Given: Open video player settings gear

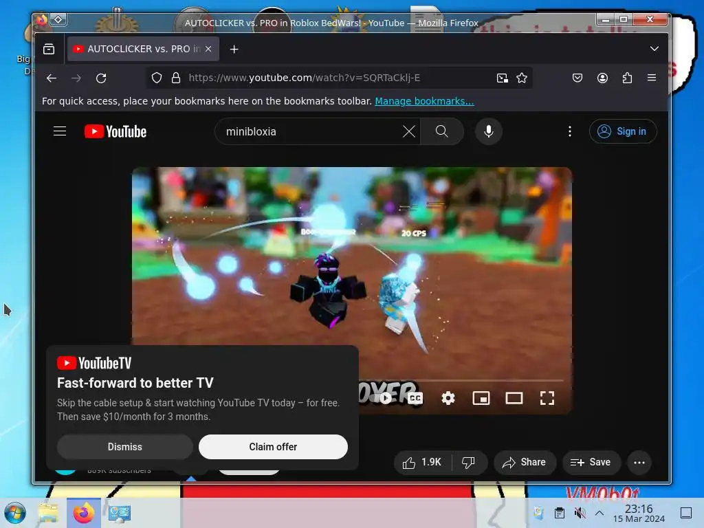Looking at the screenshot, I should click(448, 398).
